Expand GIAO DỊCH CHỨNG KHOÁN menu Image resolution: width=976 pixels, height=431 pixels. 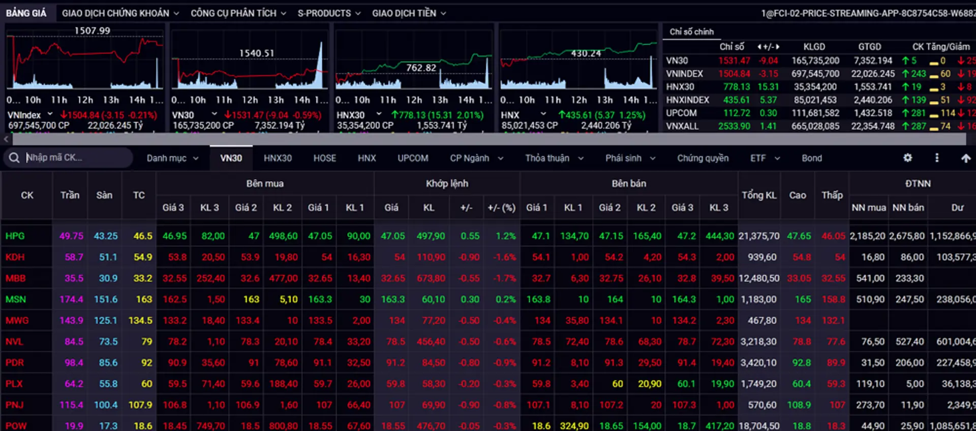pos(120,13)
